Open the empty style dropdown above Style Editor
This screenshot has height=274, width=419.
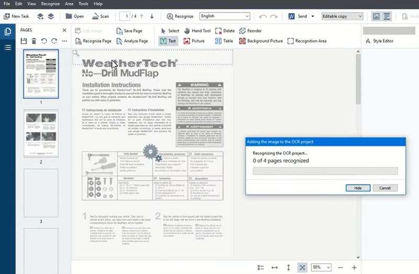pos(389,31)
